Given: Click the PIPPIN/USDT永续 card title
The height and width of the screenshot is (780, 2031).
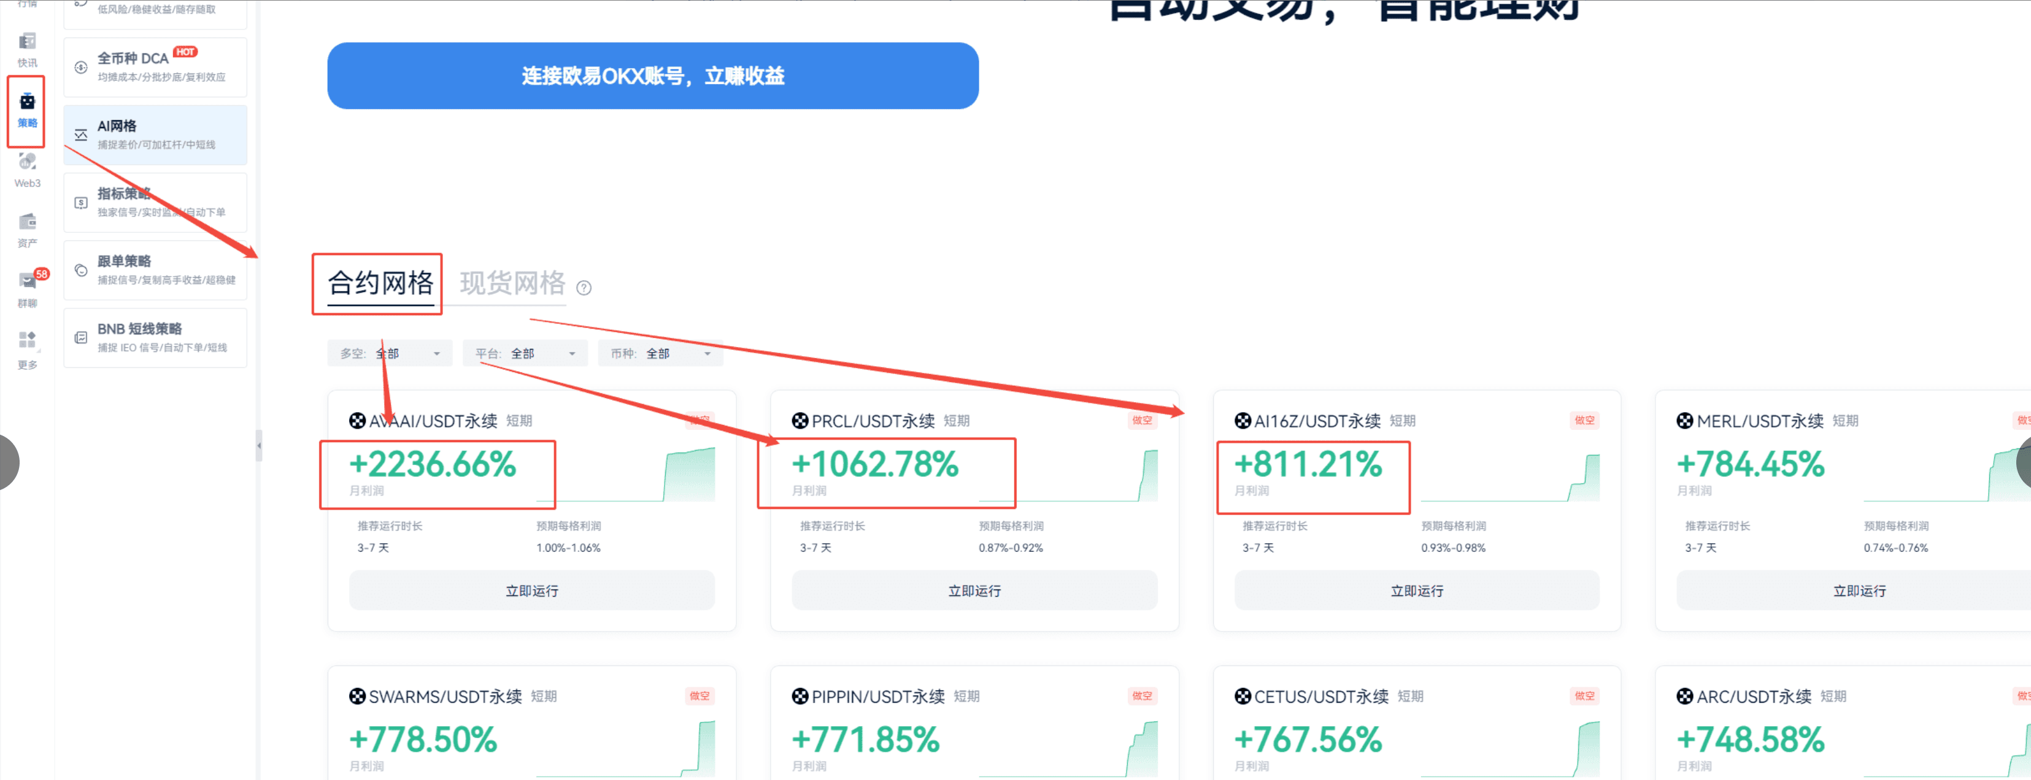Looking at the screenshot, I should coord(878,697).
